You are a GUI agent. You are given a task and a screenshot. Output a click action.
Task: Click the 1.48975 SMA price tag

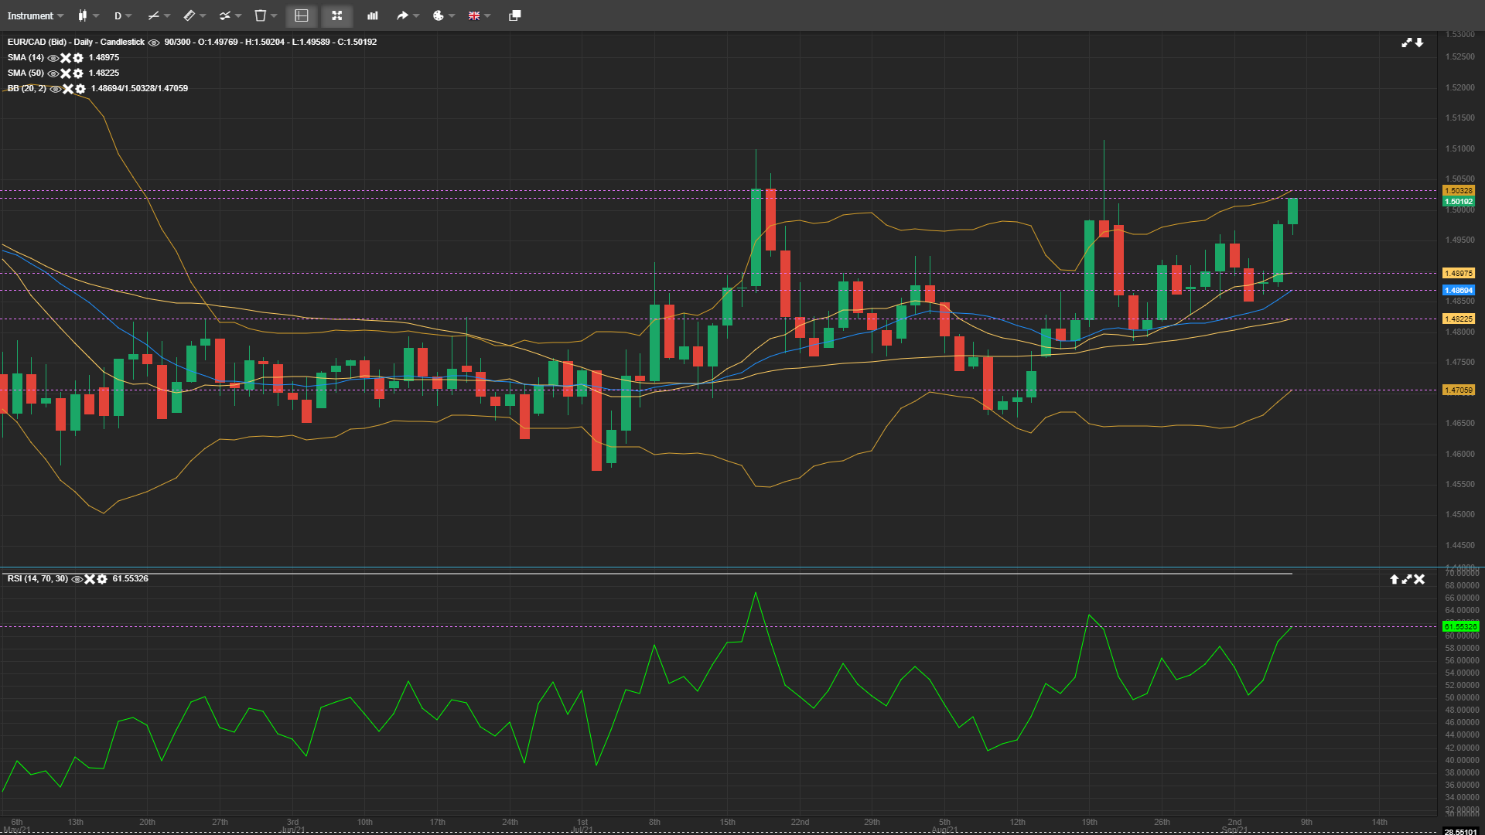pos(1459,274)
